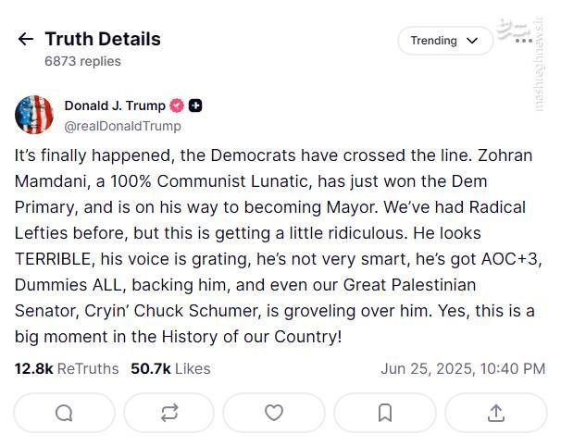Click the back arrow icon
This screenshot has width=561, height=446.
(25, 39)
